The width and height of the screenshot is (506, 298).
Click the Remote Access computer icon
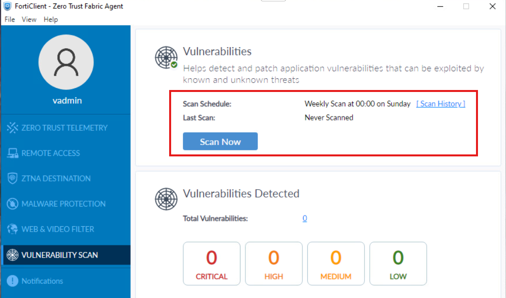(x=13, y=153)
